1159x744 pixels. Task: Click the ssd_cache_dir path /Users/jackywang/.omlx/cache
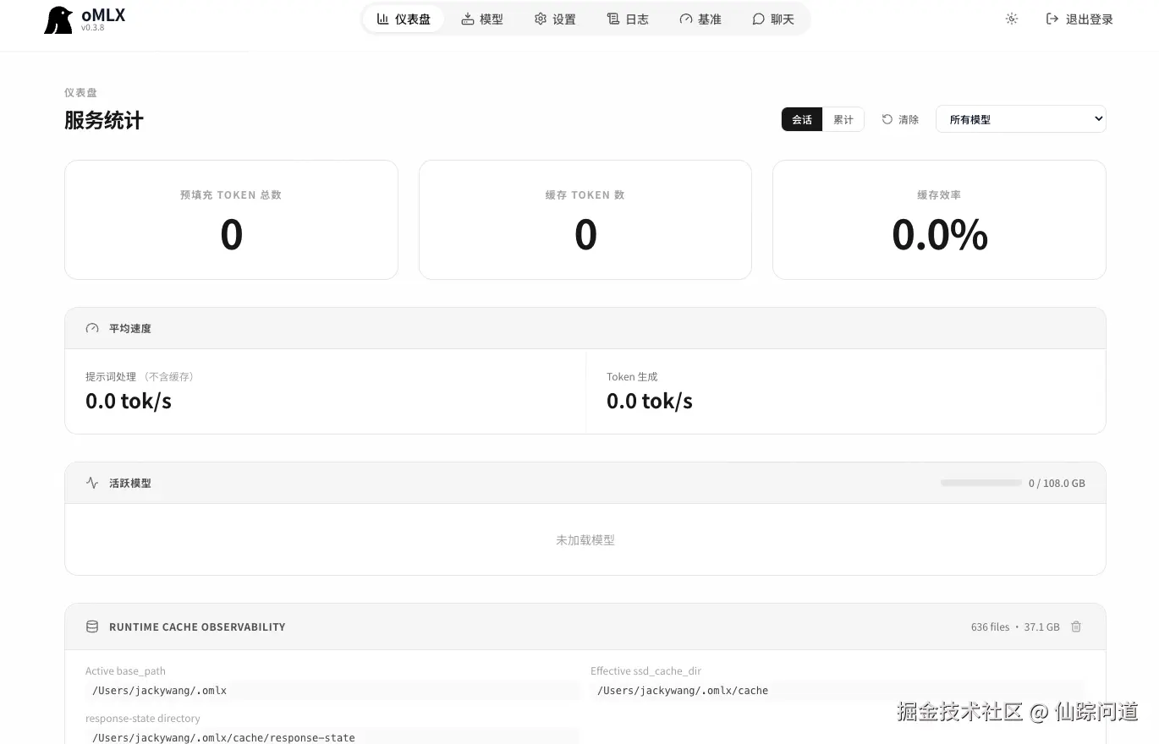[837, 691]
